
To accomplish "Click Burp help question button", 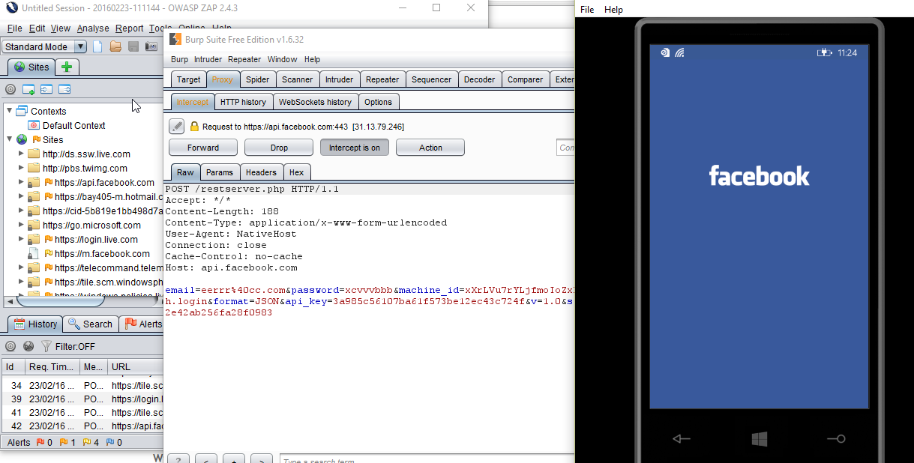I will click(178, 459).
